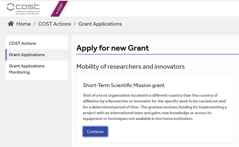This screenshot has height=147, width=239.
Task: Click the European Cooperation in Science tagline
Action: [28, 13]
